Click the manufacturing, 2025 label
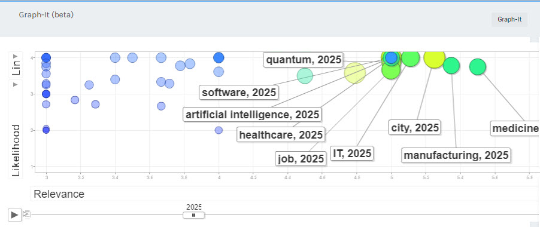The height and width of the screenshot is (227, 540). point(456,155)
